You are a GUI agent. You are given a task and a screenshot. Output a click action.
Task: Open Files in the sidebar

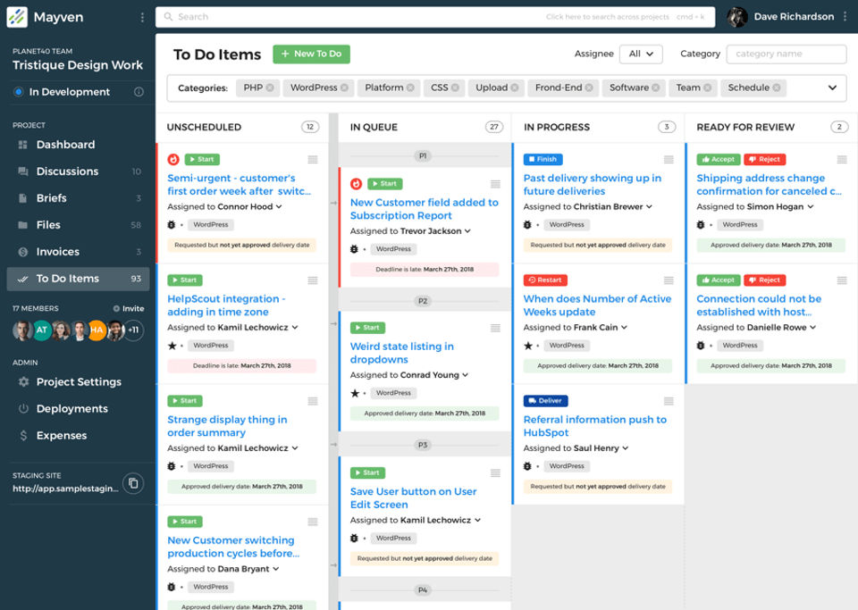pyautogui.click(x=78, y=225)
